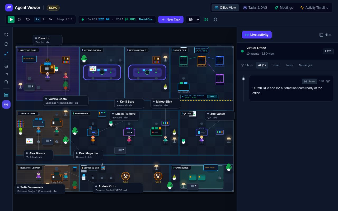338x211 pixels.
Task: Open Sofía Valenzuela's agent card
Action: (x=40, y=189)
